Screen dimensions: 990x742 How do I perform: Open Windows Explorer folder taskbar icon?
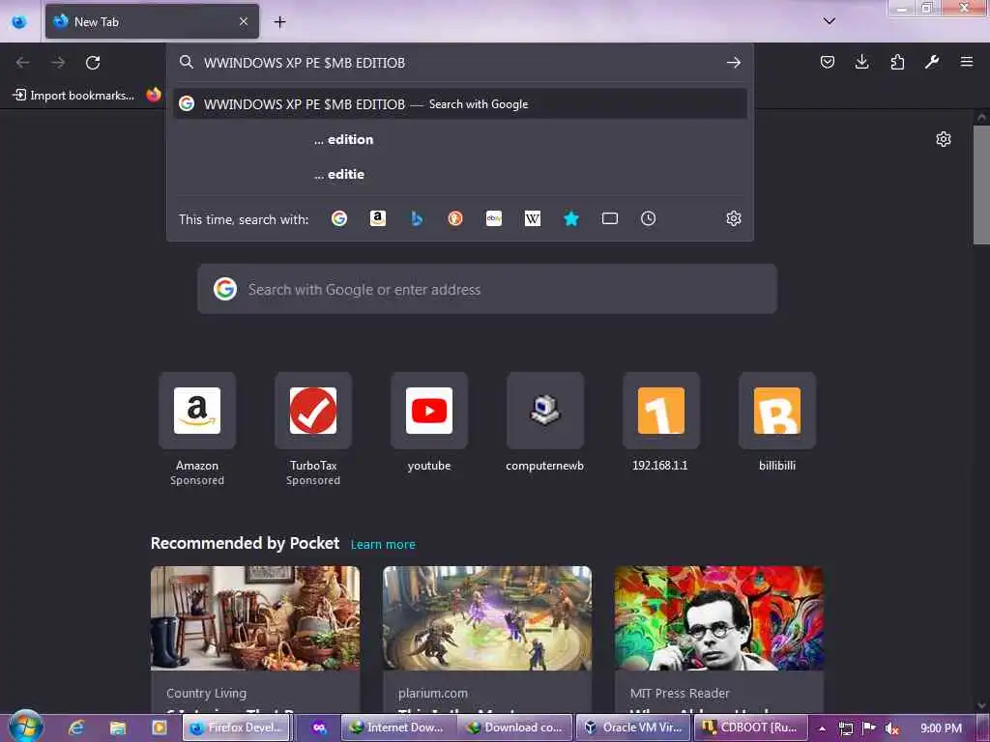(117, 728)
